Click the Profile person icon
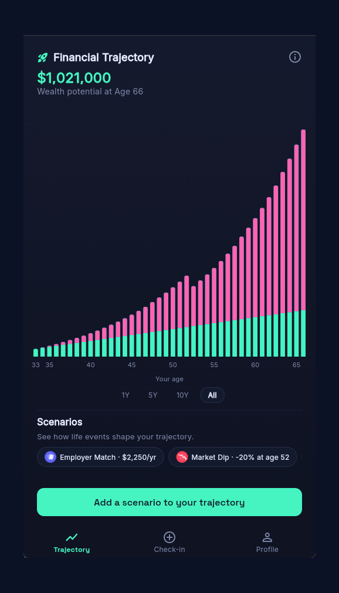This screenshot has width=339, height=593. (267, 537)
